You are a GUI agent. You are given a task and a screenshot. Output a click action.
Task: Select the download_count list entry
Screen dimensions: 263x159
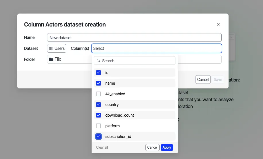pos(135,115)
